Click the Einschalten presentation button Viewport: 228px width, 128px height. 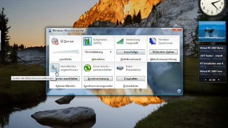[x=131, y=79]
